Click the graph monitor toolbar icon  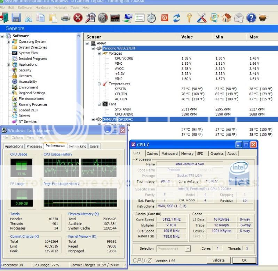coord(115,18)
